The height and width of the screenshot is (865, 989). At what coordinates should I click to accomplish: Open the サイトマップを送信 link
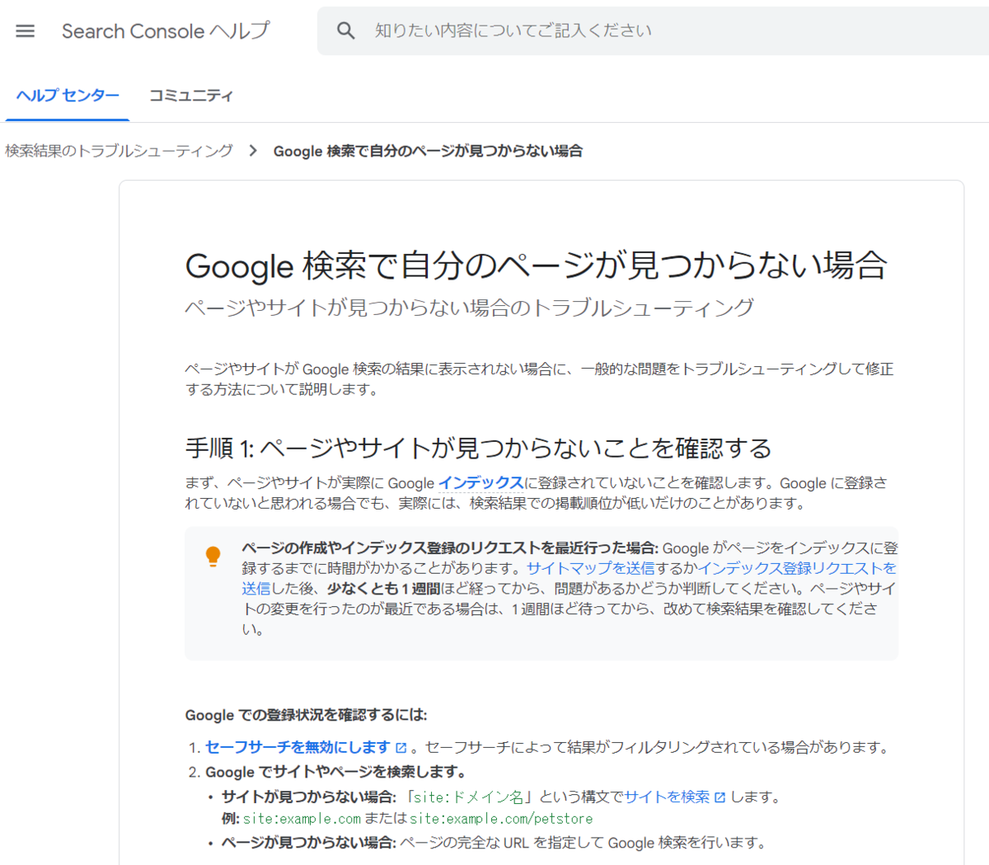pos(591,568)
